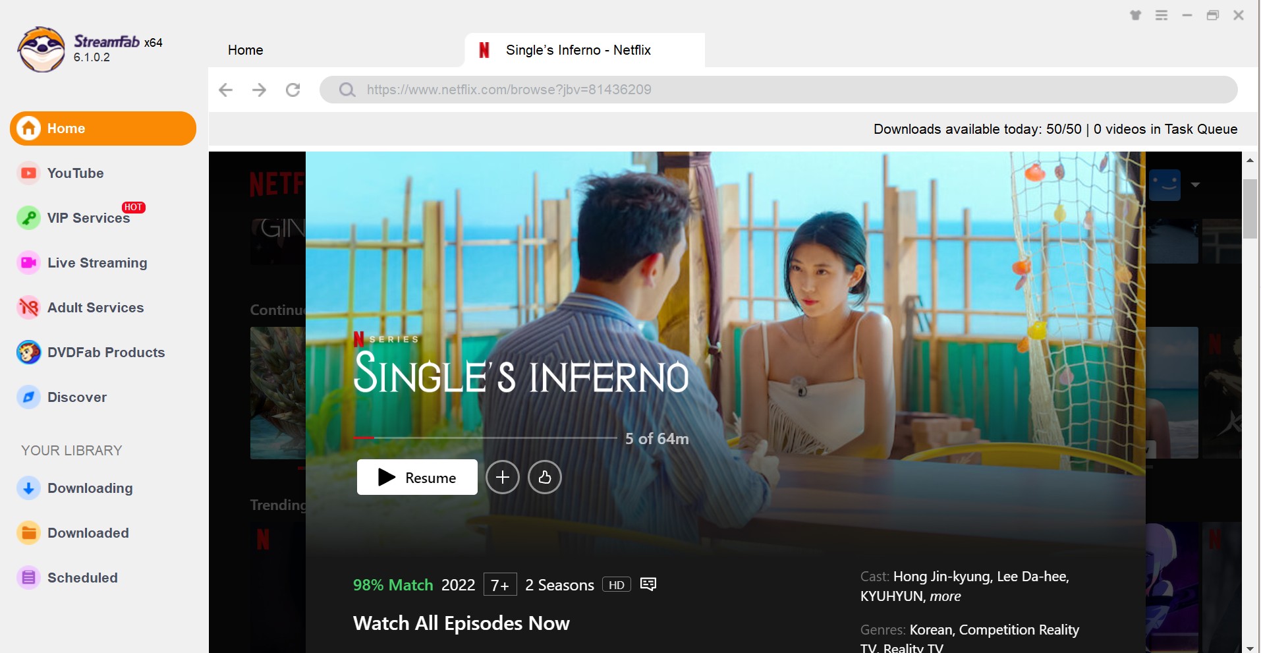This screenshot has width=1261, height=653.
Task: Show more cast members via 'more'
Action: tap(945, 596)
